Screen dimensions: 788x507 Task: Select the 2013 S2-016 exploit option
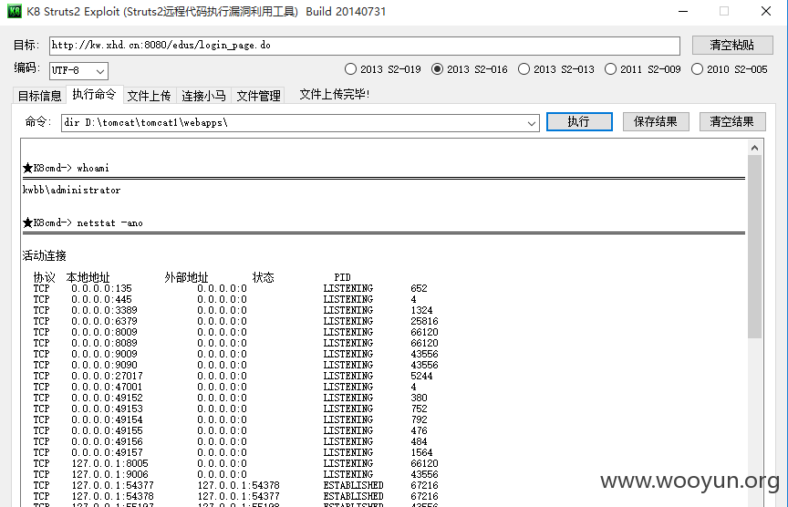[x=470, y=69]
